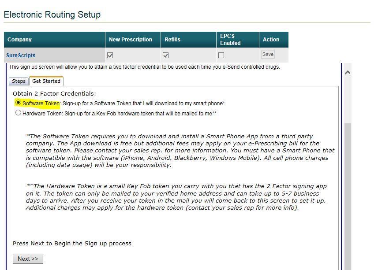Click the Hardware Token option label text
The height and width of the screenshot is (270, 378).
(x=43, y=114)
